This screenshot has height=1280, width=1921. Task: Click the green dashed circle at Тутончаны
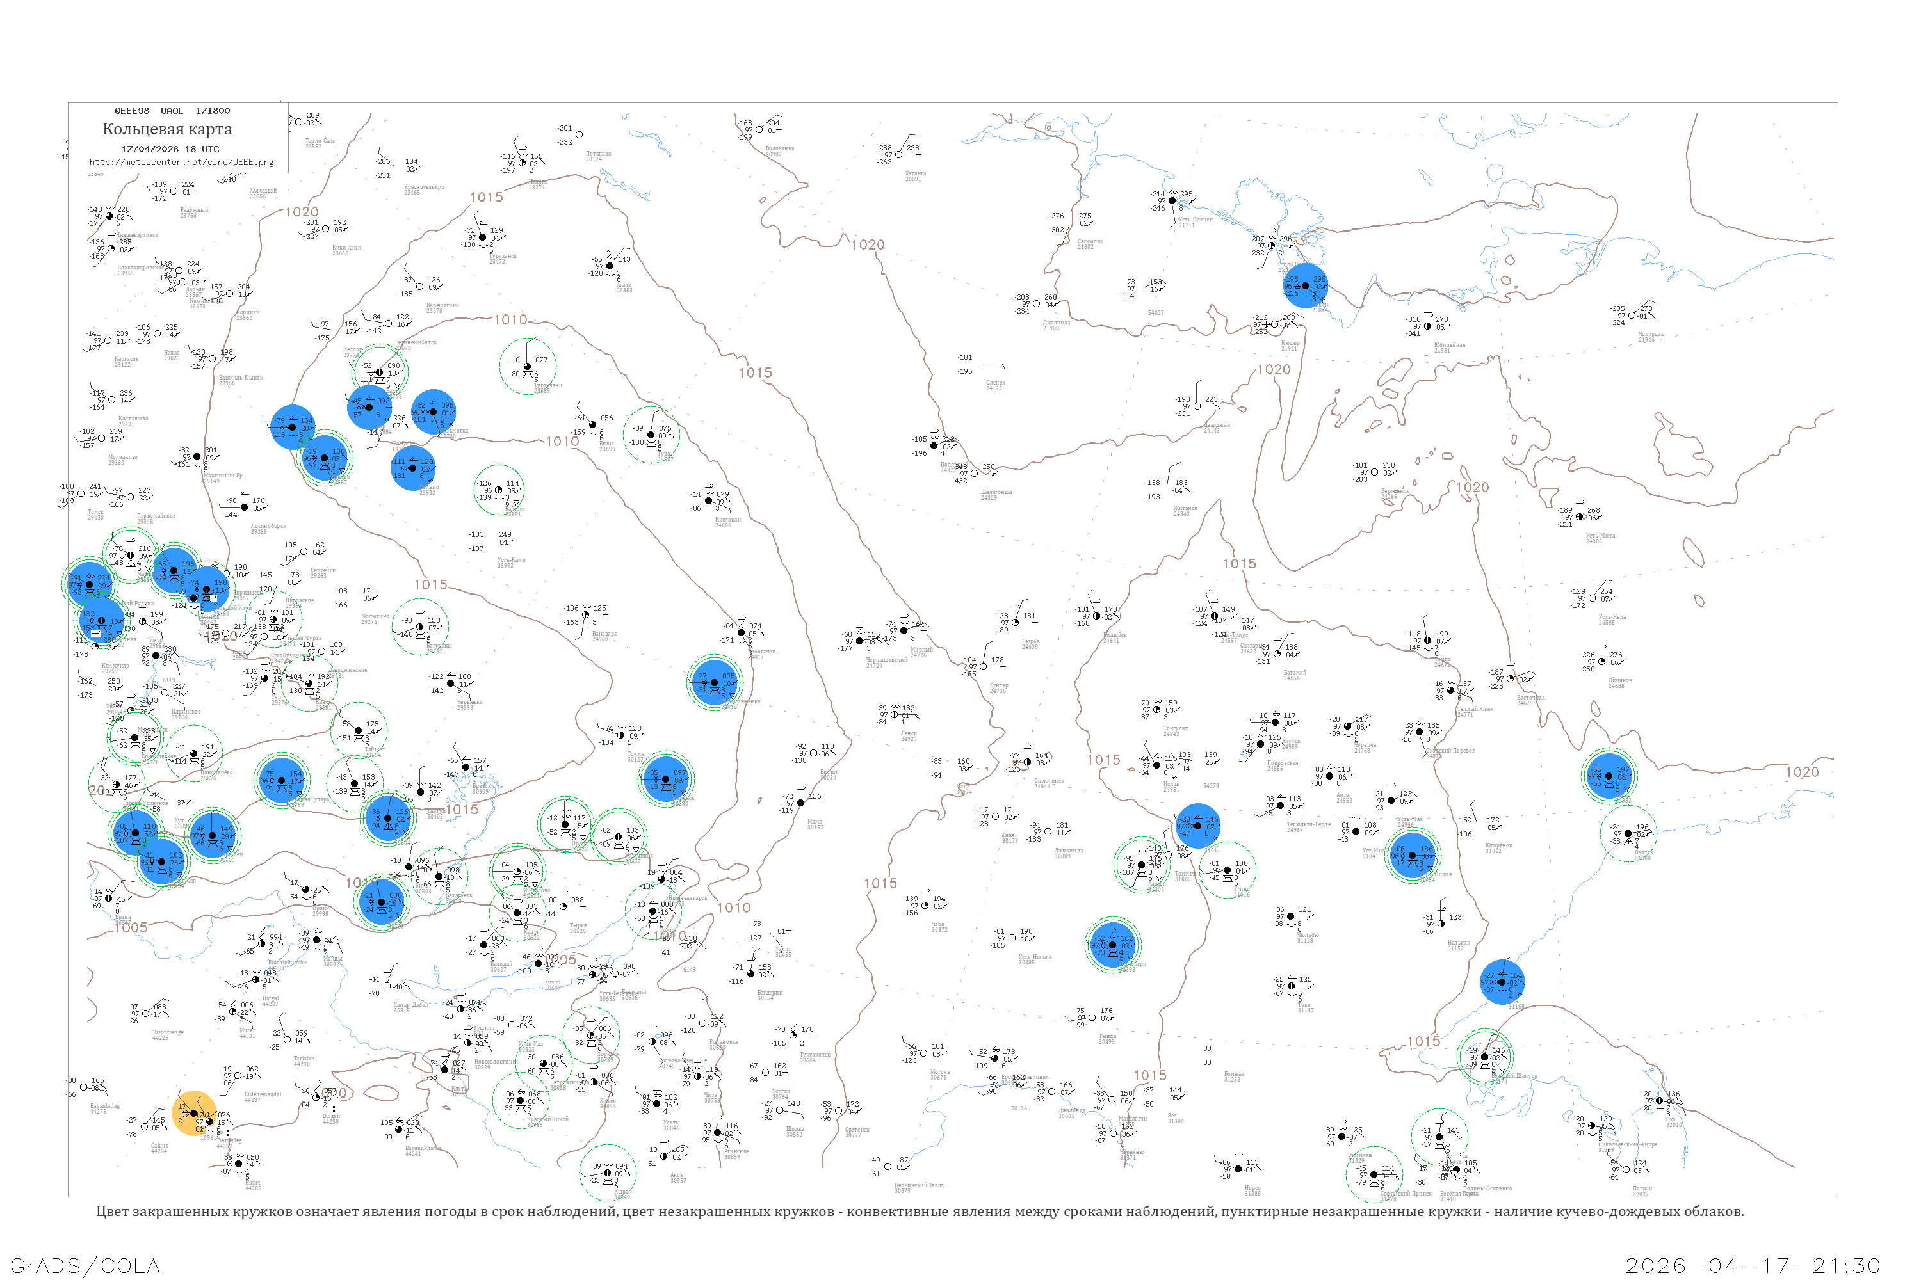click(527, 367)
